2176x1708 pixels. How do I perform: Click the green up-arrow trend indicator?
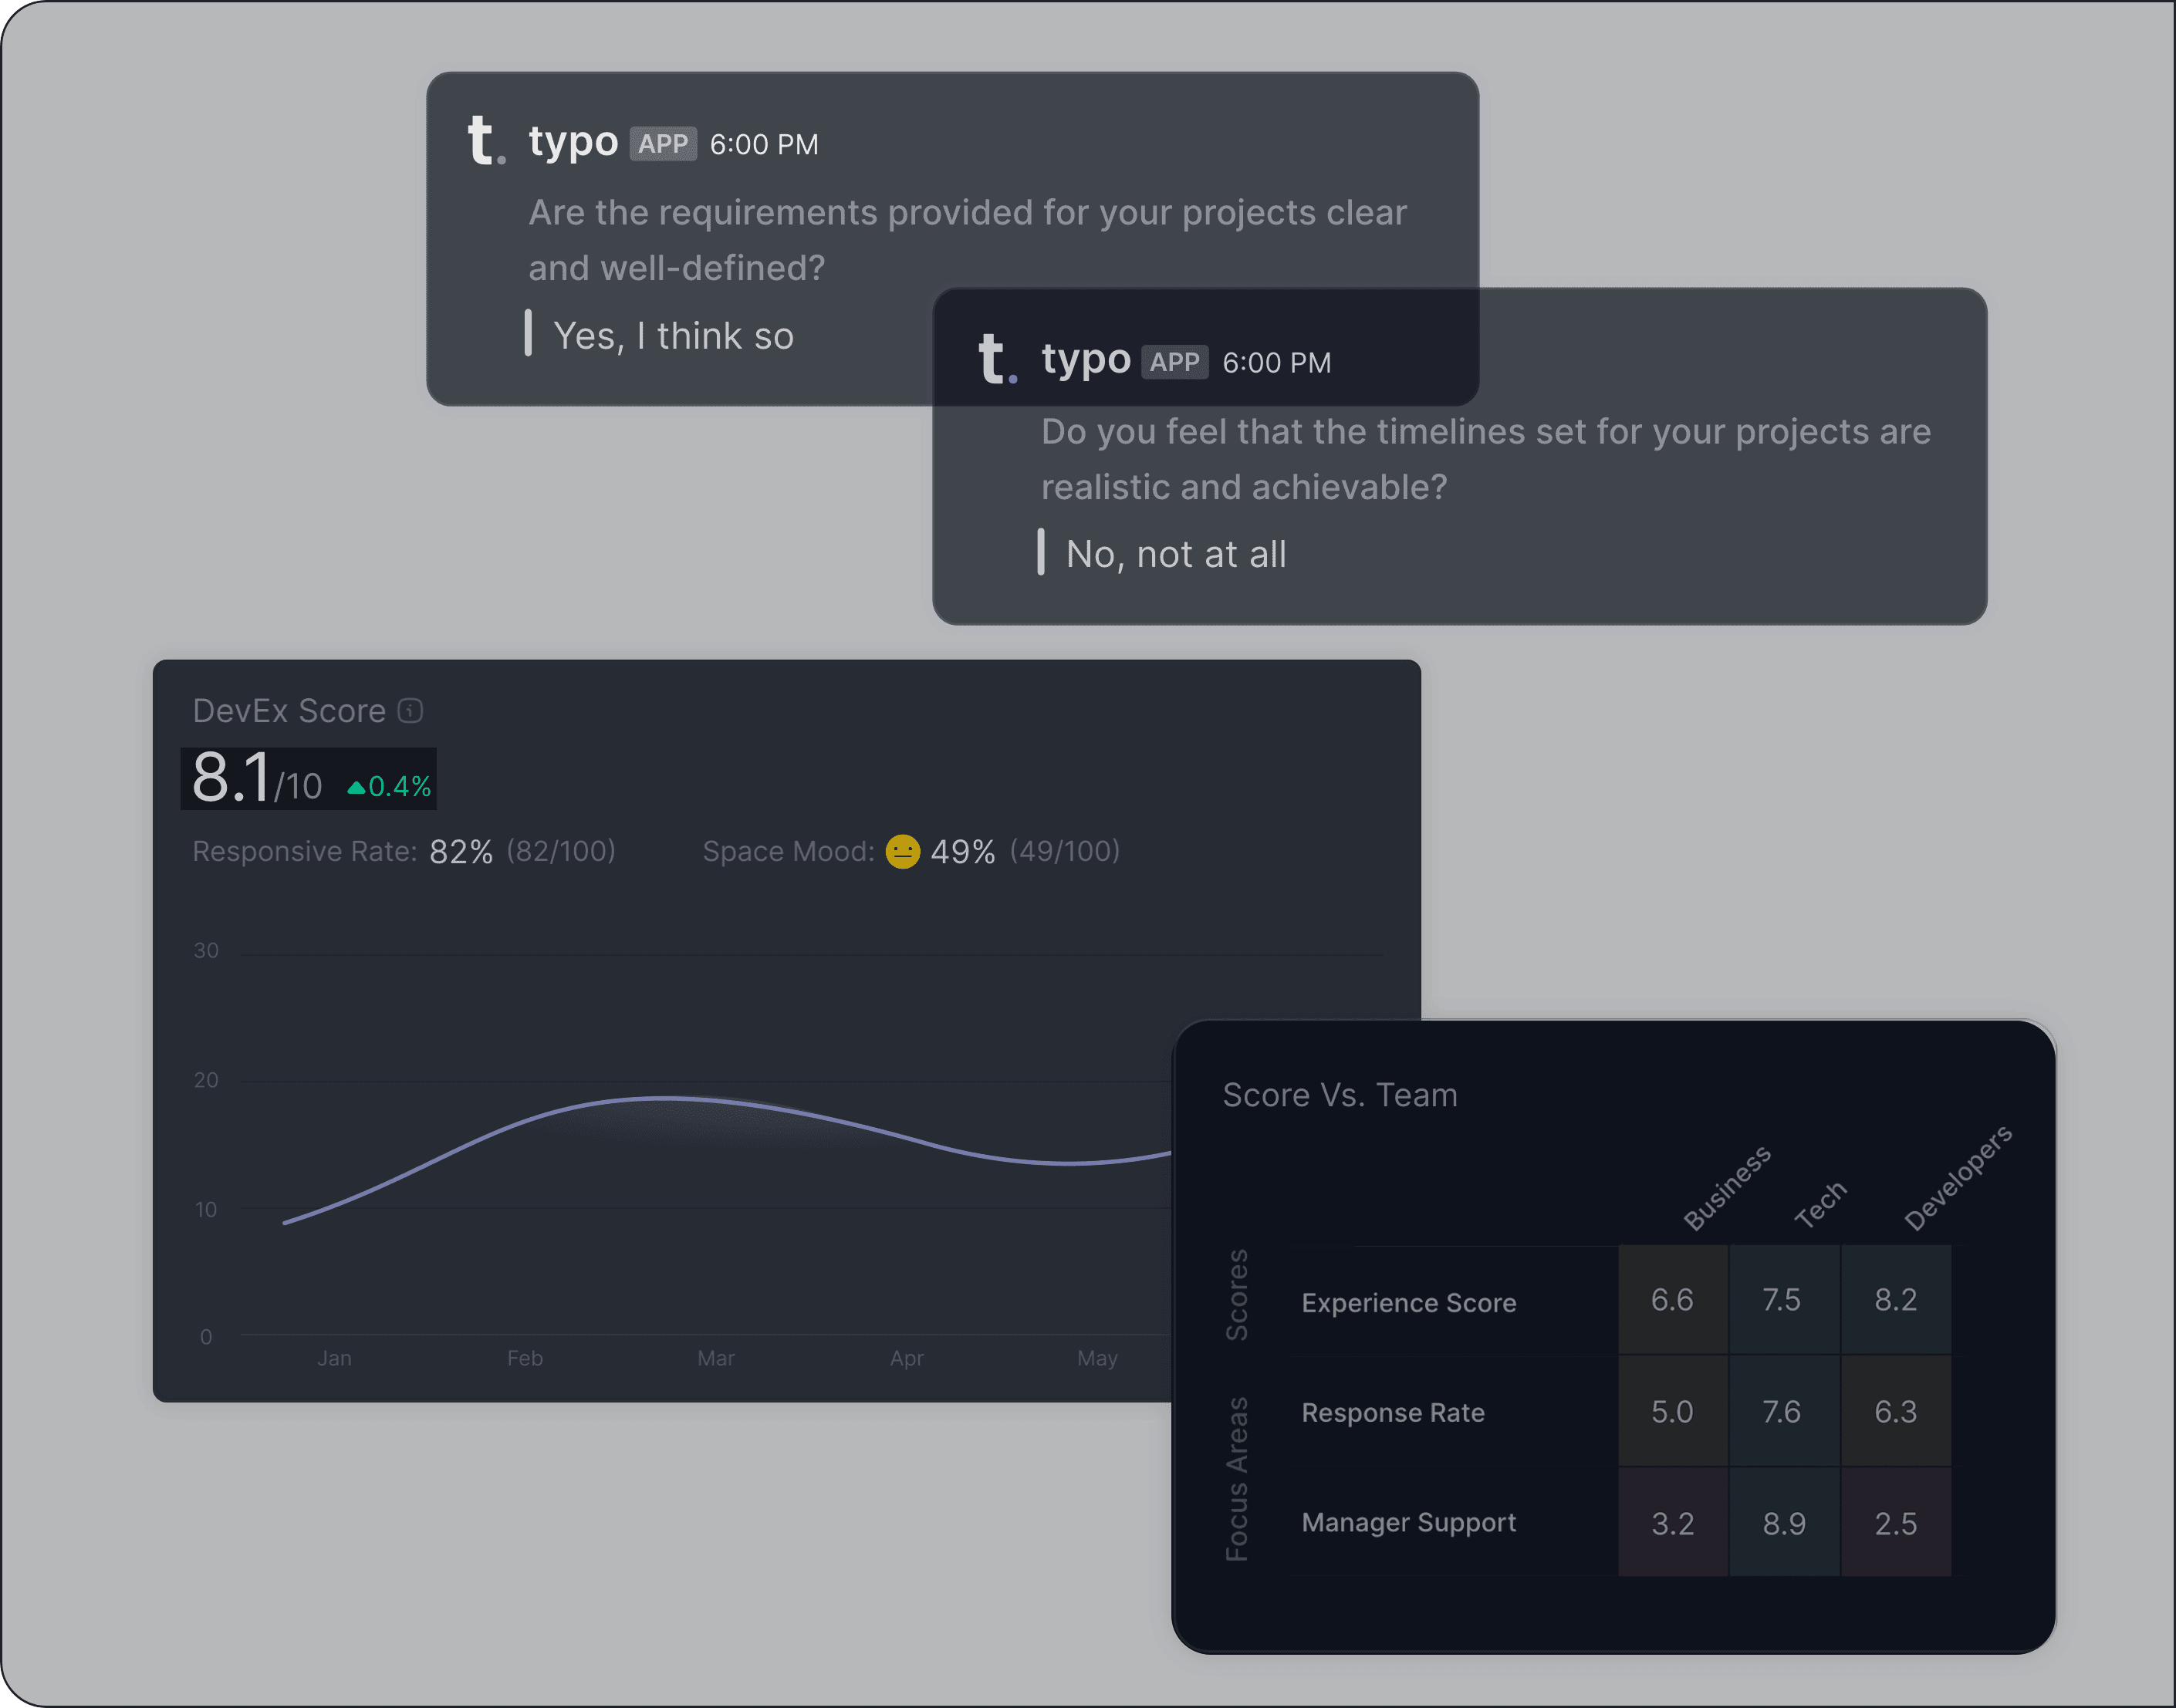pyautogui.click(x=356, y=788)
